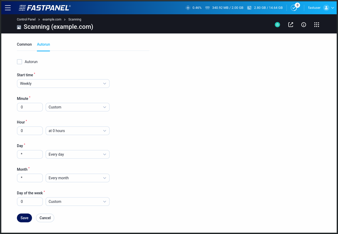
Task: Open example.com breadcrumb link
Action: pos(52,19)
